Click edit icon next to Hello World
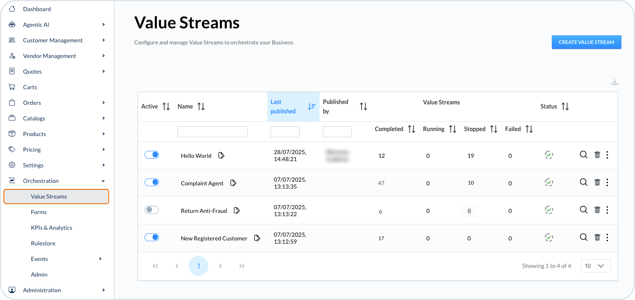 tap(221, 155)
